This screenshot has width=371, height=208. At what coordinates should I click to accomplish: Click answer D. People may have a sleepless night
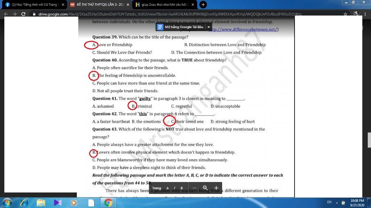click(149, 168)
